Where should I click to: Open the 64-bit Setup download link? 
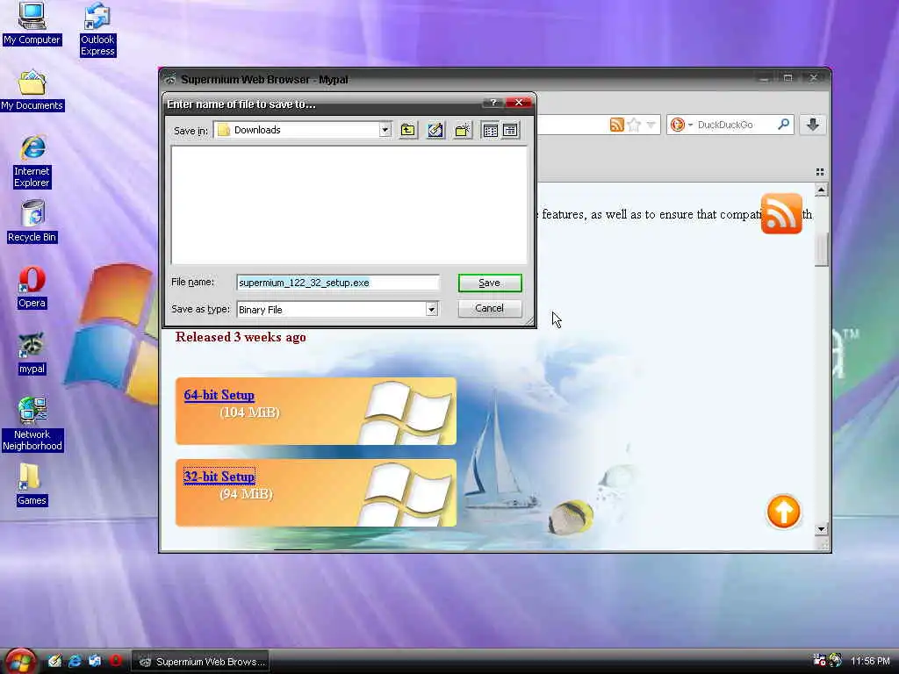(219, 395)
